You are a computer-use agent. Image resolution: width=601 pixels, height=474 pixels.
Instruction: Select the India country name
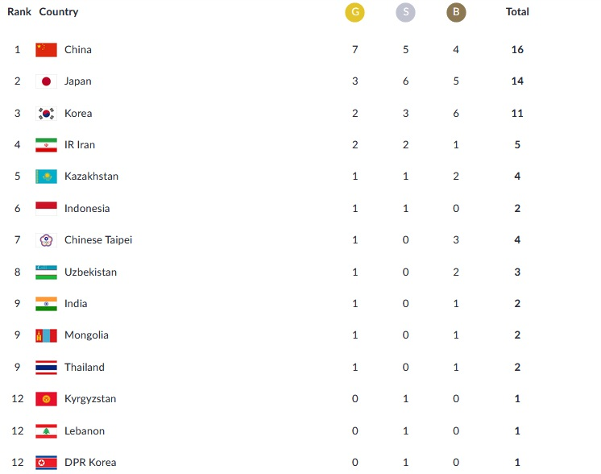tap(76, 304)
